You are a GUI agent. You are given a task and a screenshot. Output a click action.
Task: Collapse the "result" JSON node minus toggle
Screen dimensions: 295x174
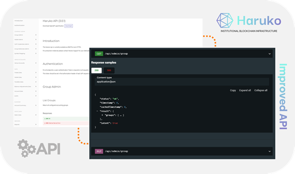[97, 111]
